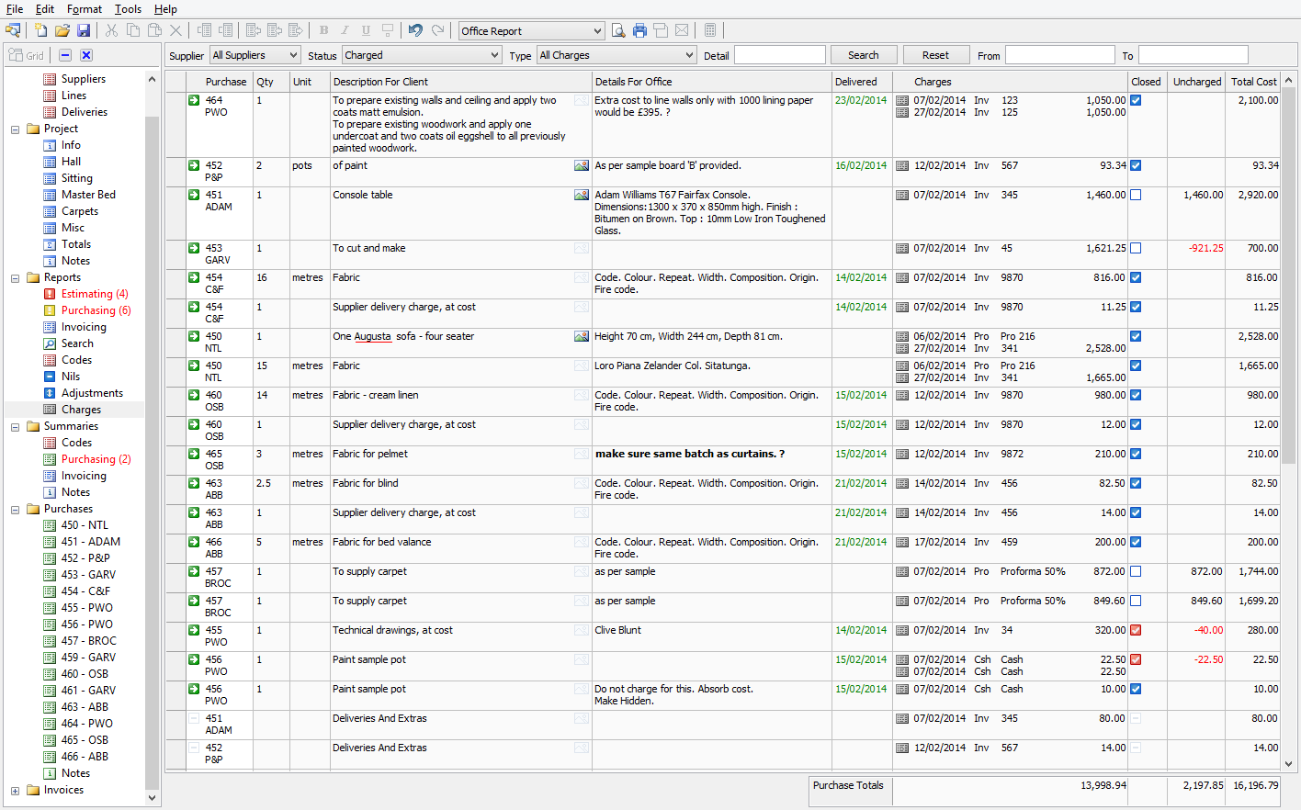Screen dimensions: 1301x810
Task: Click the Email envelope toolbar icon
Action: click(682, 30)
